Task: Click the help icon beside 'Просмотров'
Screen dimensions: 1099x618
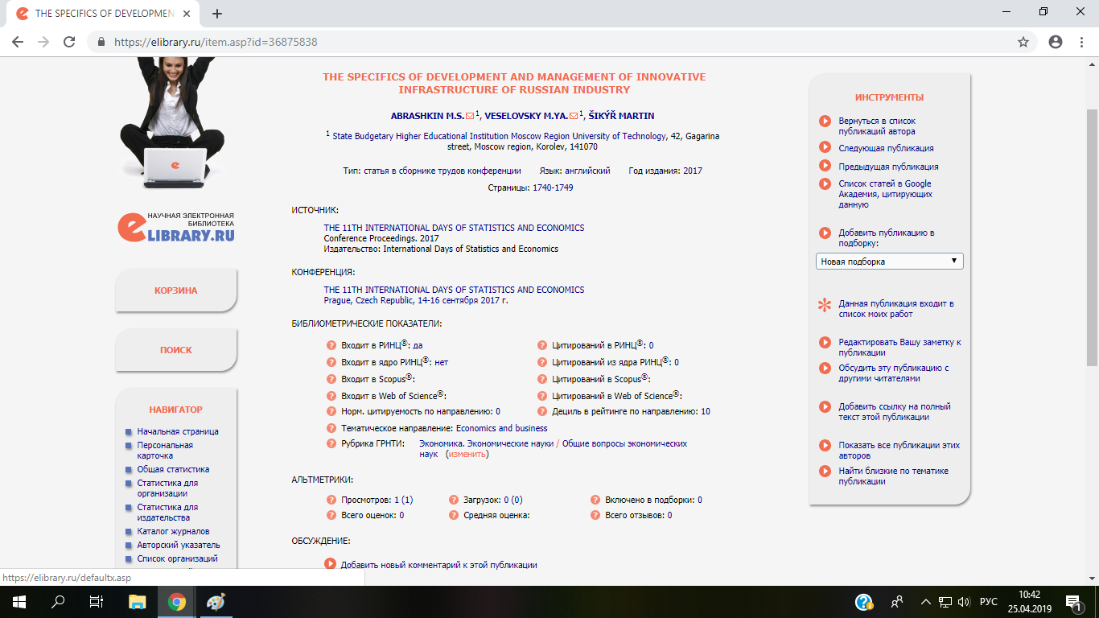Action: (331, 500)
